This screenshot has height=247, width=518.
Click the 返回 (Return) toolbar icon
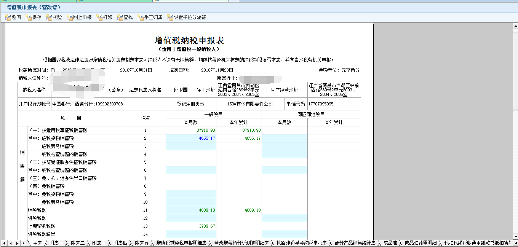coord(13,17)
